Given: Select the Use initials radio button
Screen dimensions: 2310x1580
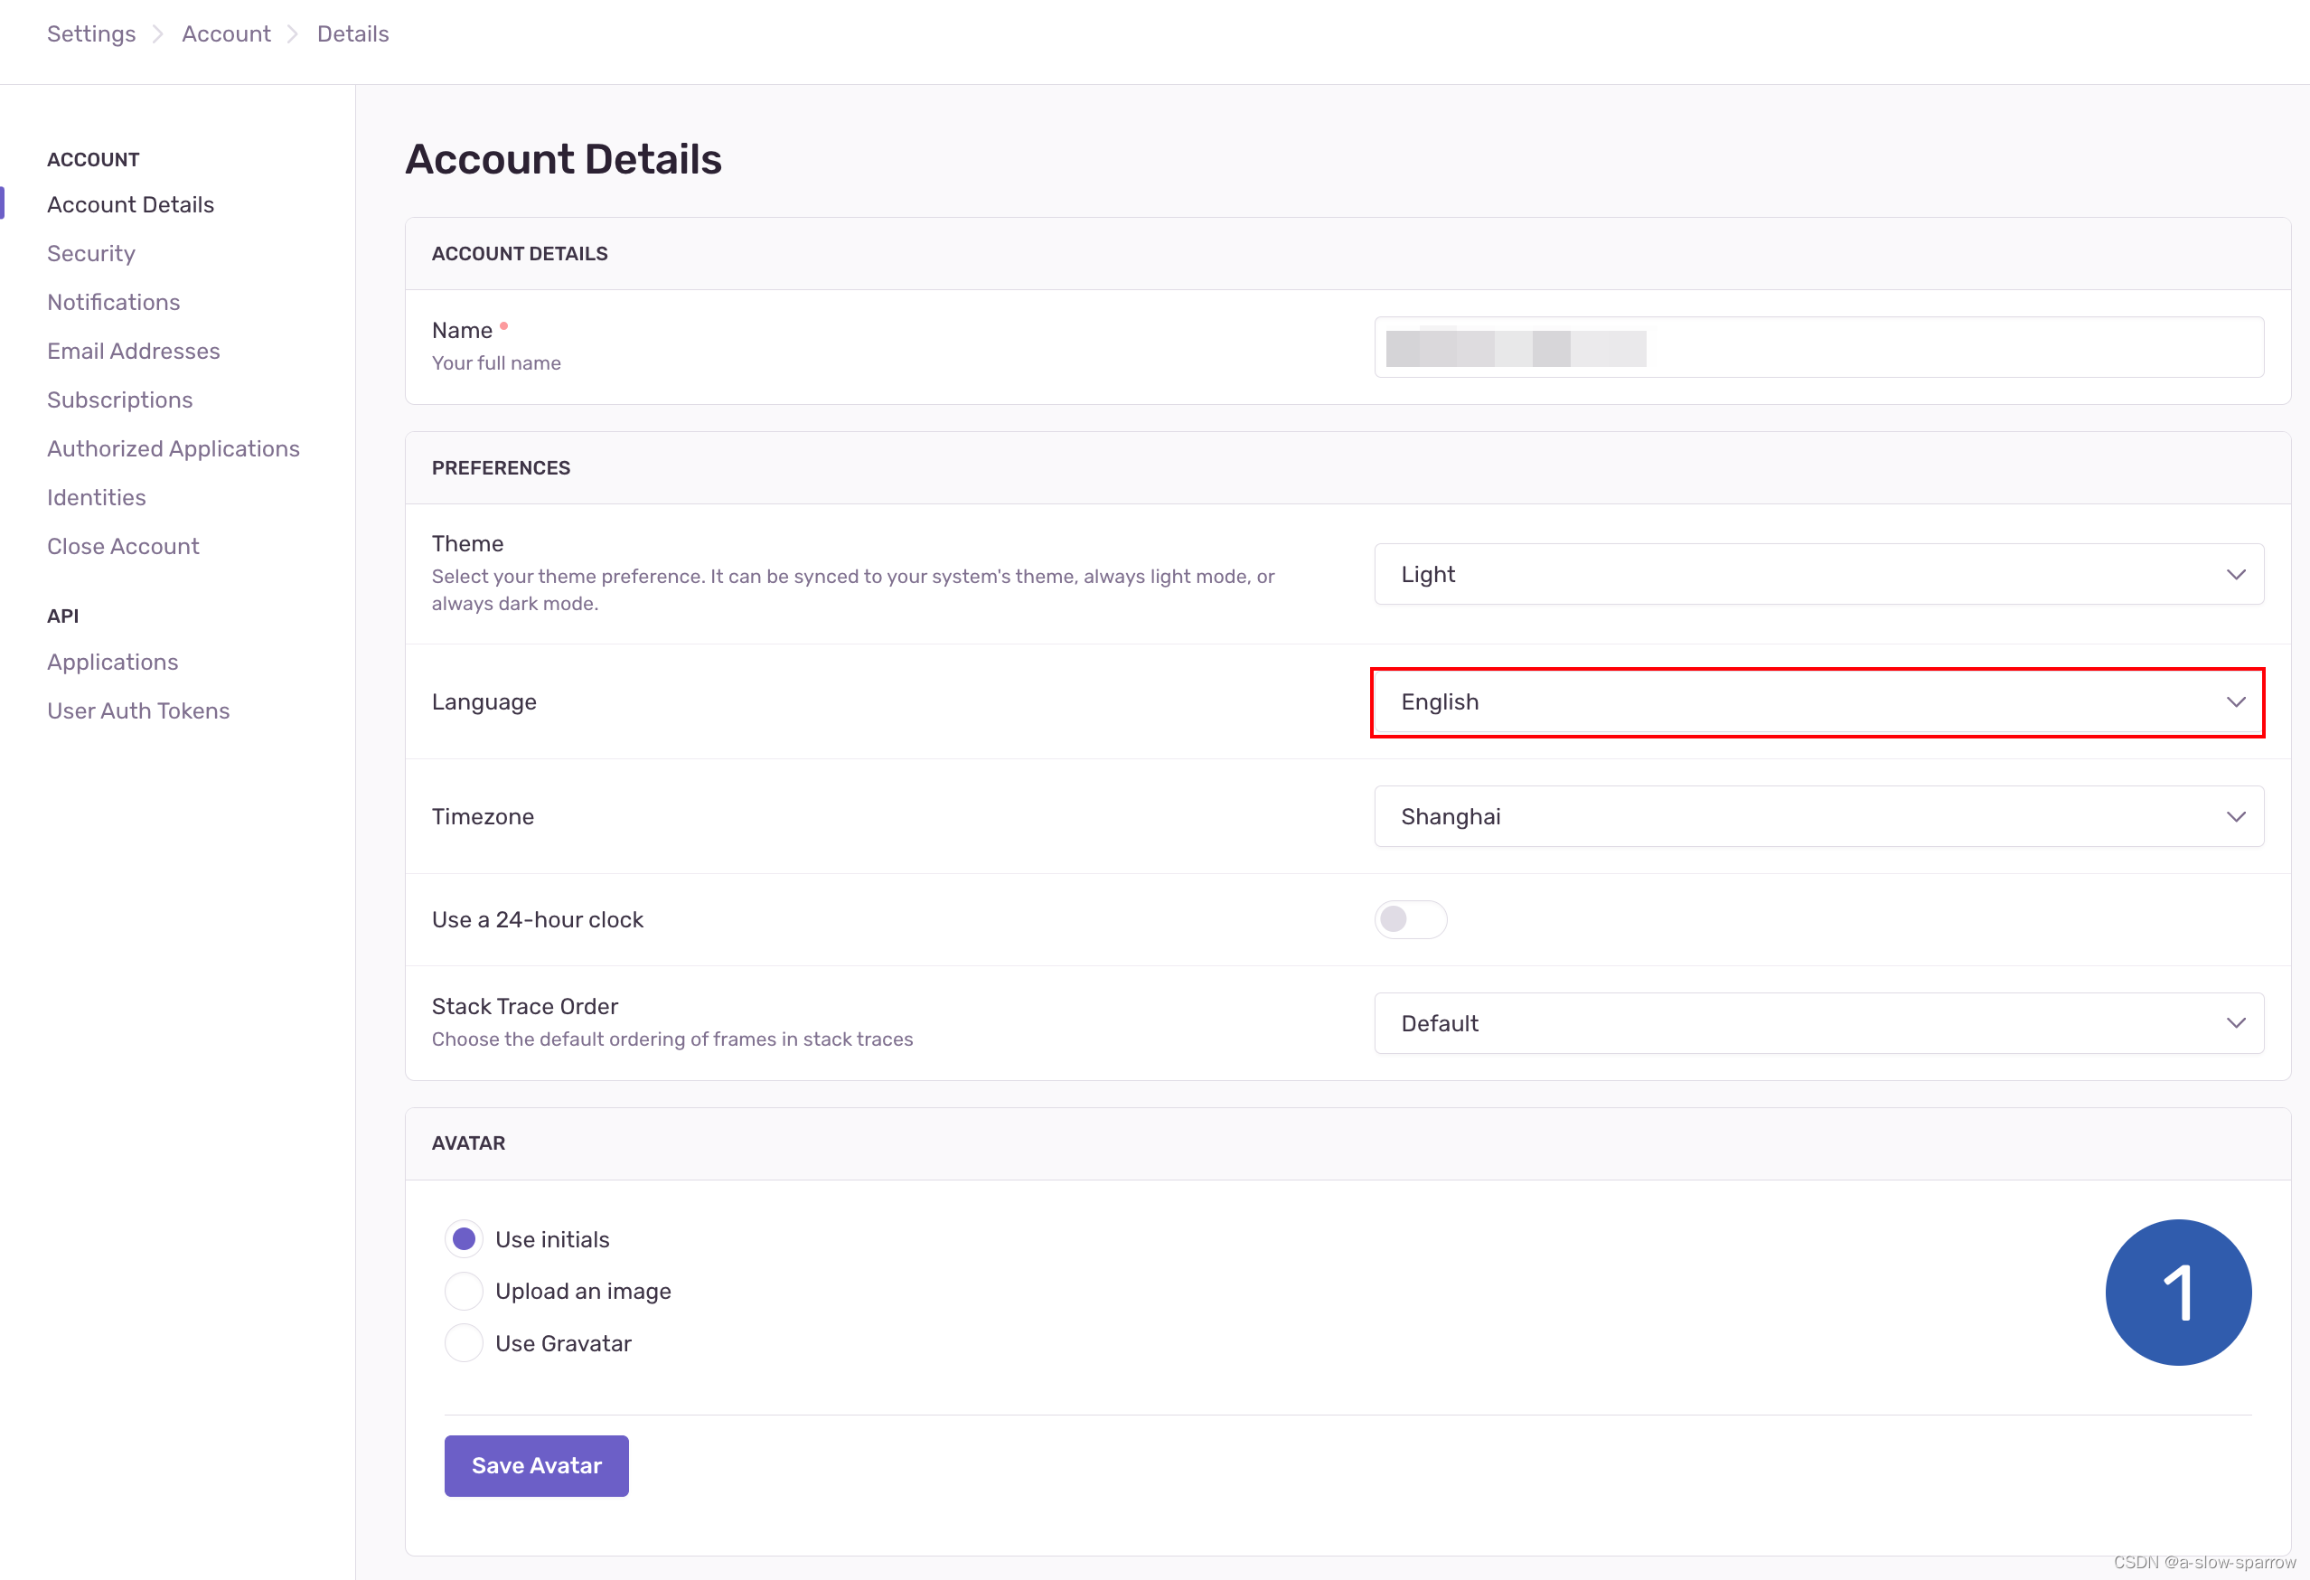Looking at the screenshot, I should pyautogui.click(x=464, y=1239).
